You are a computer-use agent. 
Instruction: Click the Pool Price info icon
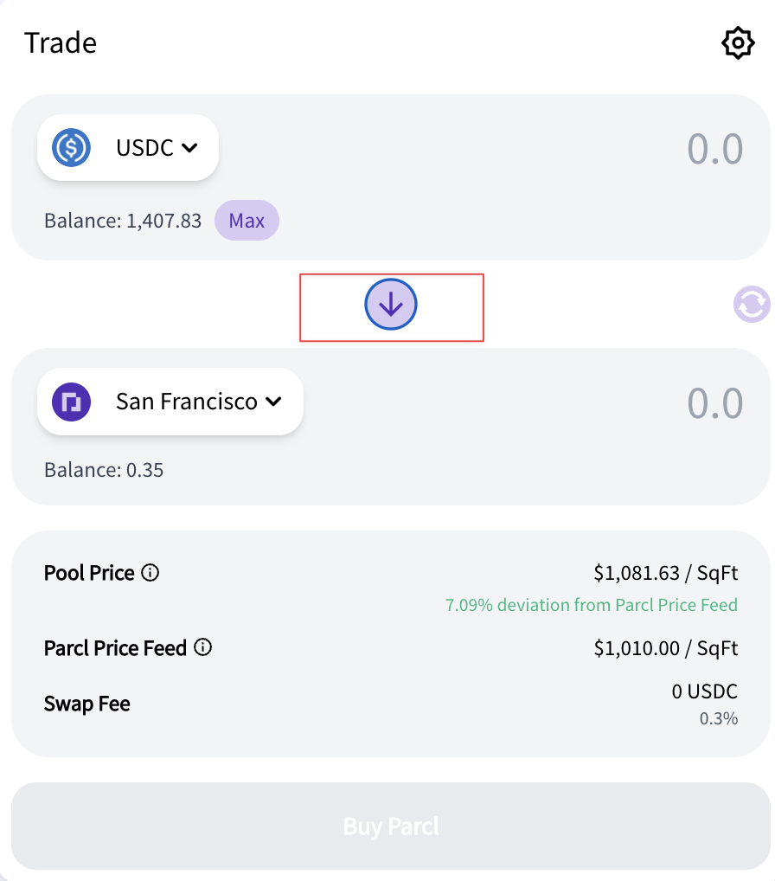150,573
